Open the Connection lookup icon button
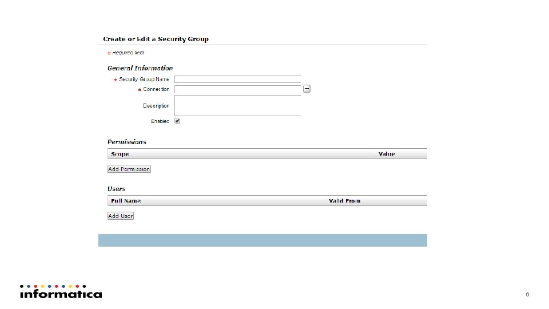Image resolution: width=549 pixels, height=309 pixels. coord(307,89)
